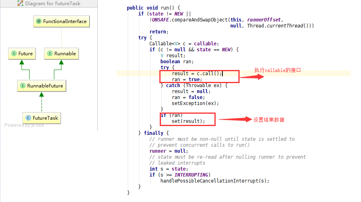Viewport: 361px width, 202px height.
Task: Click the interface icon on Runnable node
Action: (50, 53)
